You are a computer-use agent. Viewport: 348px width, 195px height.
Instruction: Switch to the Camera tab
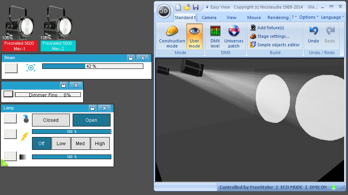tap(209, 18)
